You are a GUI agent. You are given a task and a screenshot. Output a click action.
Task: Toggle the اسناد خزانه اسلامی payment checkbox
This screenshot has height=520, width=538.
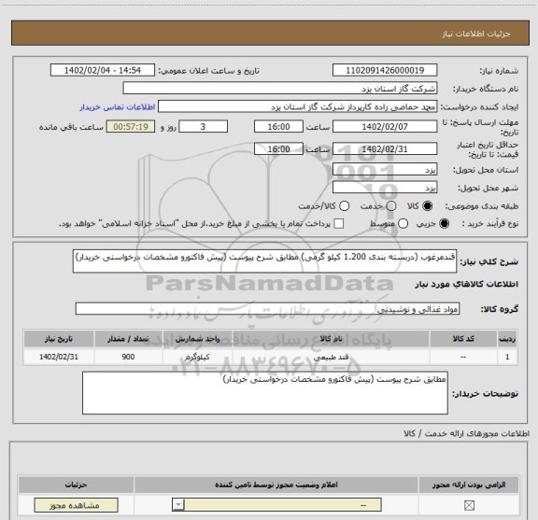(339, 224)
